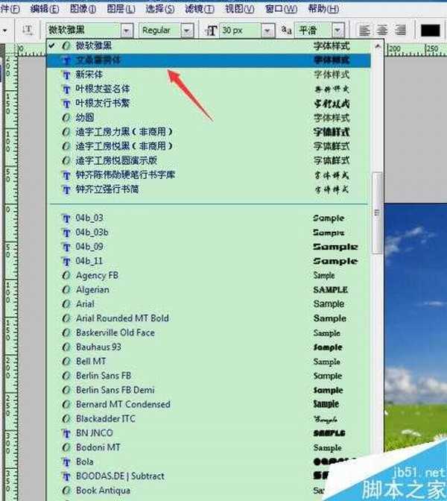Image resolution: width=447 pixels, height=501 pixels.
Task: Click the font name field 微软雅黑
Action: [x=83, y=31]
